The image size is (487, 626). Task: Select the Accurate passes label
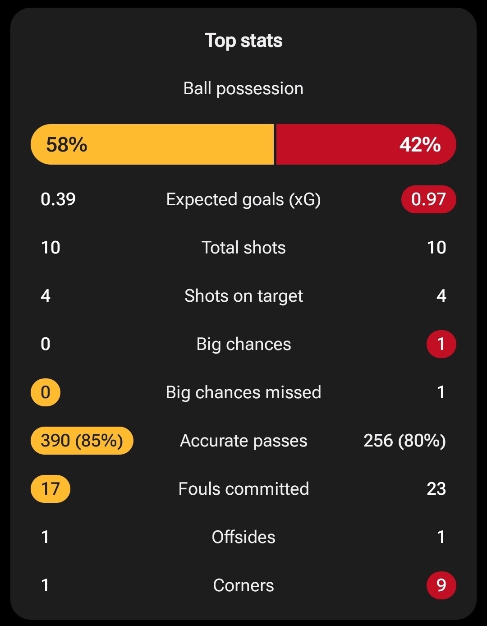[243, 441]
